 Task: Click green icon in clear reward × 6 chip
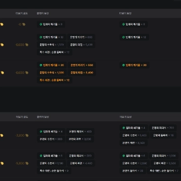[41, 156]
